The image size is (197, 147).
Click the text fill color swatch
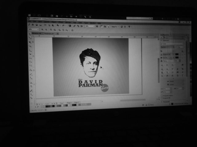coord(177,54)
